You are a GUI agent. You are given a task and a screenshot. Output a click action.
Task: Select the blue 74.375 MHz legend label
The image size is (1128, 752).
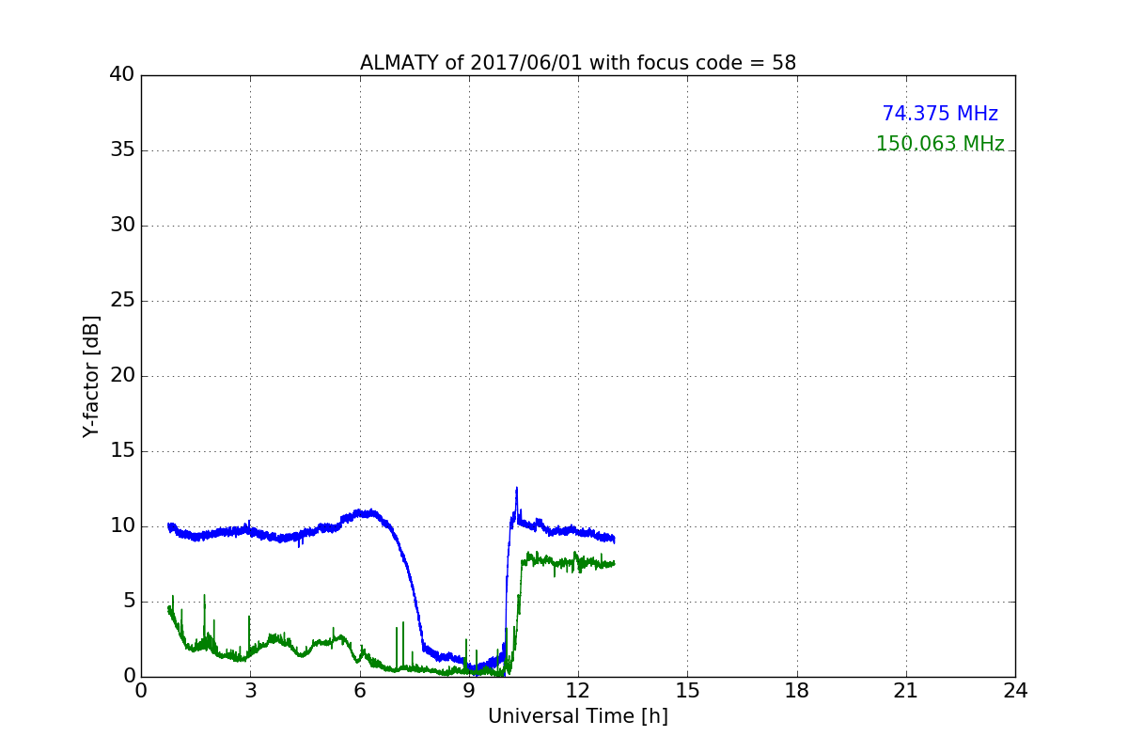(x=940, y=114)
